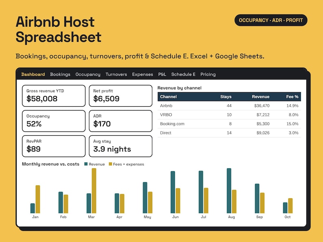Open the P&L tab
The image size is (323, 242).
point(162,74)
